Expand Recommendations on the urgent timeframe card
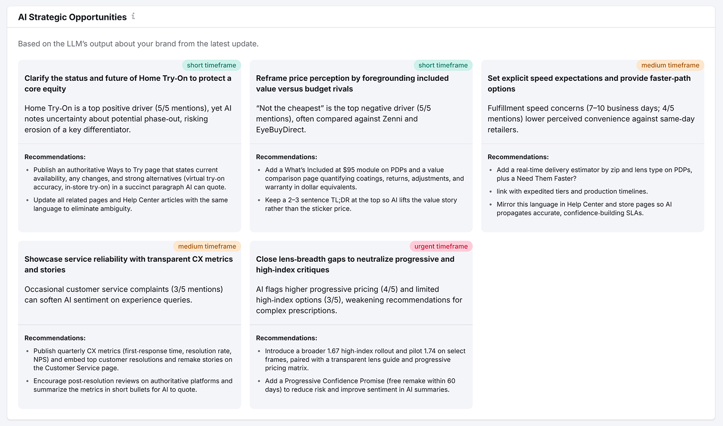This screenshot has height=426, width=723. (x=286, y=338)
